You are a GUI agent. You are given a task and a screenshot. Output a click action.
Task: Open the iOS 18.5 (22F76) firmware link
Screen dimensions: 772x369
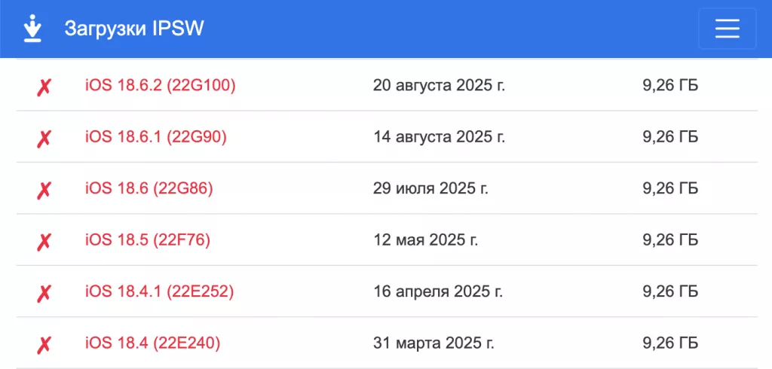click(x=148, y=240)
